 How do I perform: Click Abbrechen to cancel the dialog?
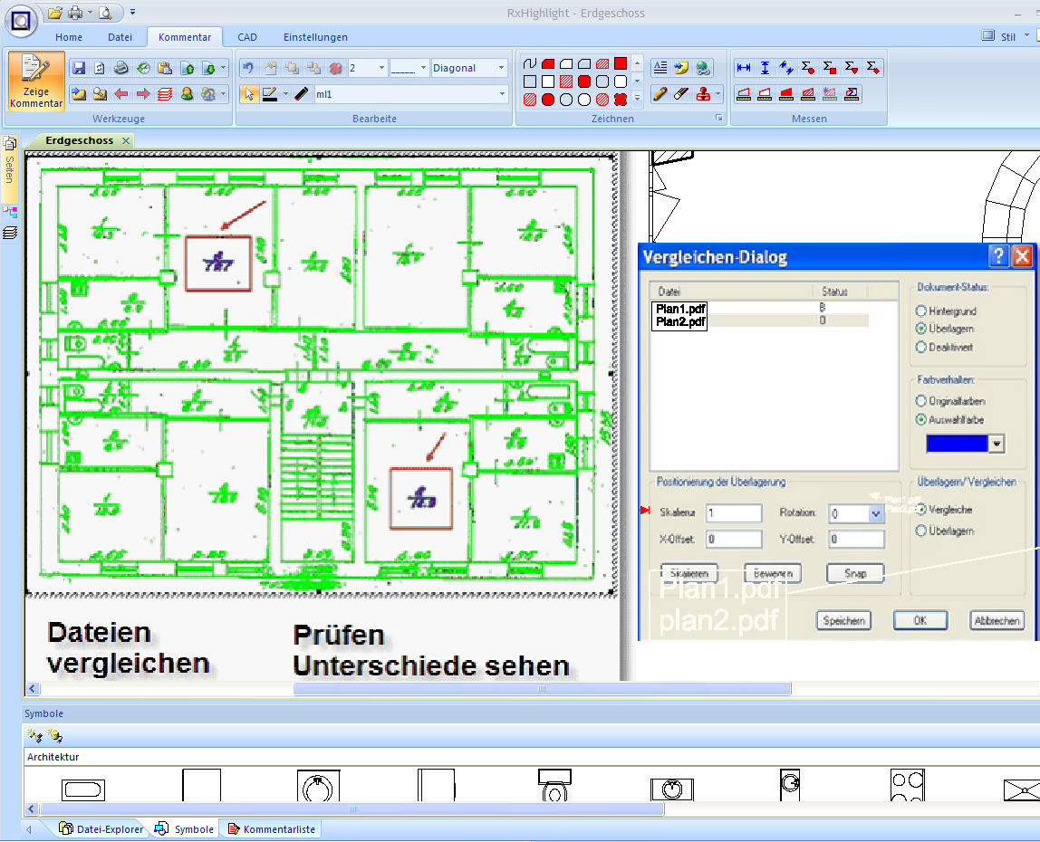coord(997,620)
